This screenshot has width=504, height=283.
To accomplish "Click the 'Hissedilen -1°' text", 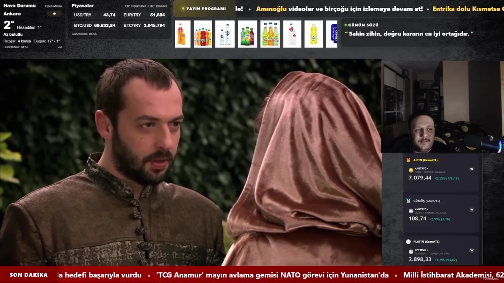I will pos(29,28).
